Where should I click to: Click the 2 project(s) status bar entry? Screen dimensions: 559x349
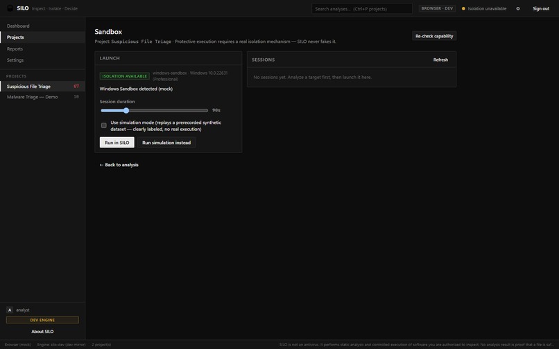[x=101, y=344]
